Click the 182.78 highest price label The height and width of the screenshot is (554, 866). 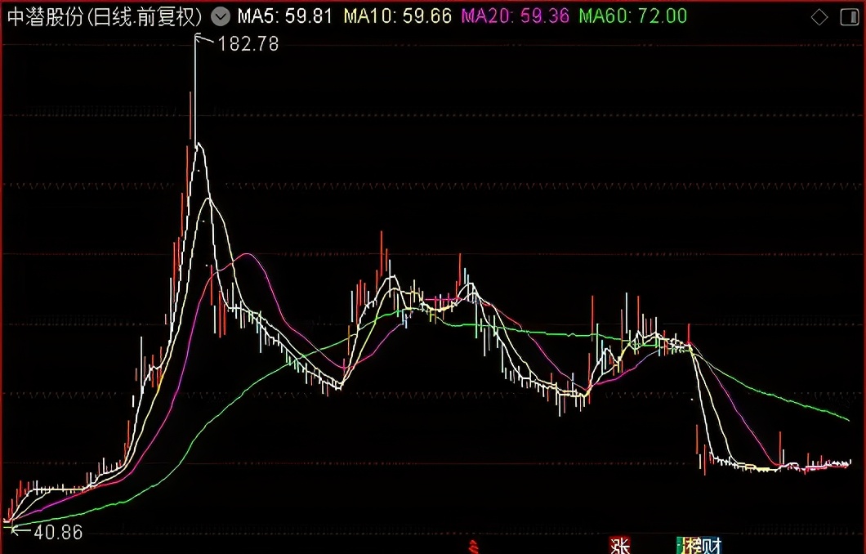click(248, 44)
